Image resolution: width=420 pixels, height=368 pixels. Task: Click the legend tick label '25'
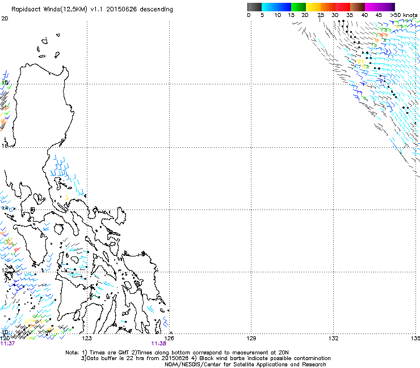(x=321, y=15)
